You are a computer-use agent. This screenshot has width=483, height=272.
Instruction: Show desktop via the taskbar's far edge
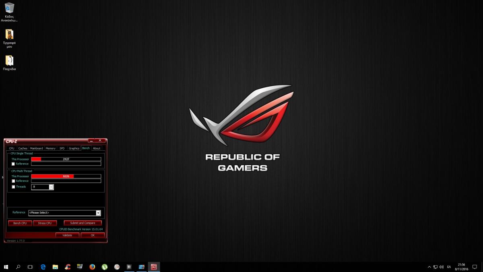[482, 267]
